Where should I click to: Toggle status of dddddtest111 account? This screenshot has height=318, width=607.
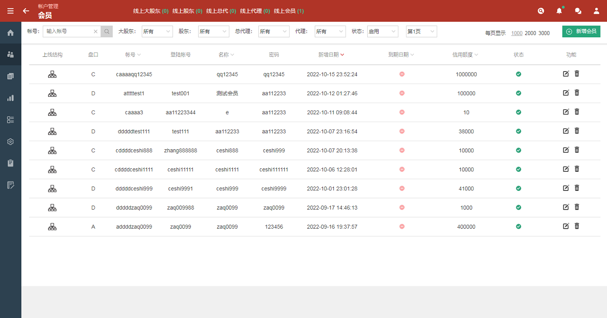click(x=518, y=131)
